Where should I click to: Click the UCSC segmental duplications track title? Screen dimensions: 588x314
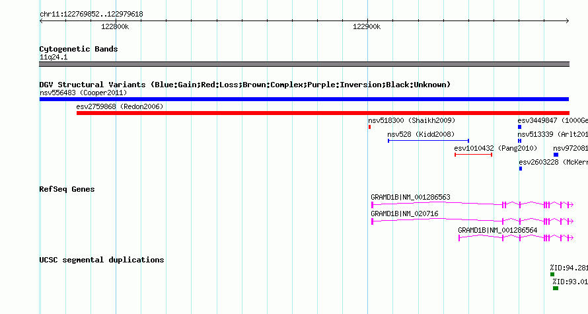[x=101, y=260]
